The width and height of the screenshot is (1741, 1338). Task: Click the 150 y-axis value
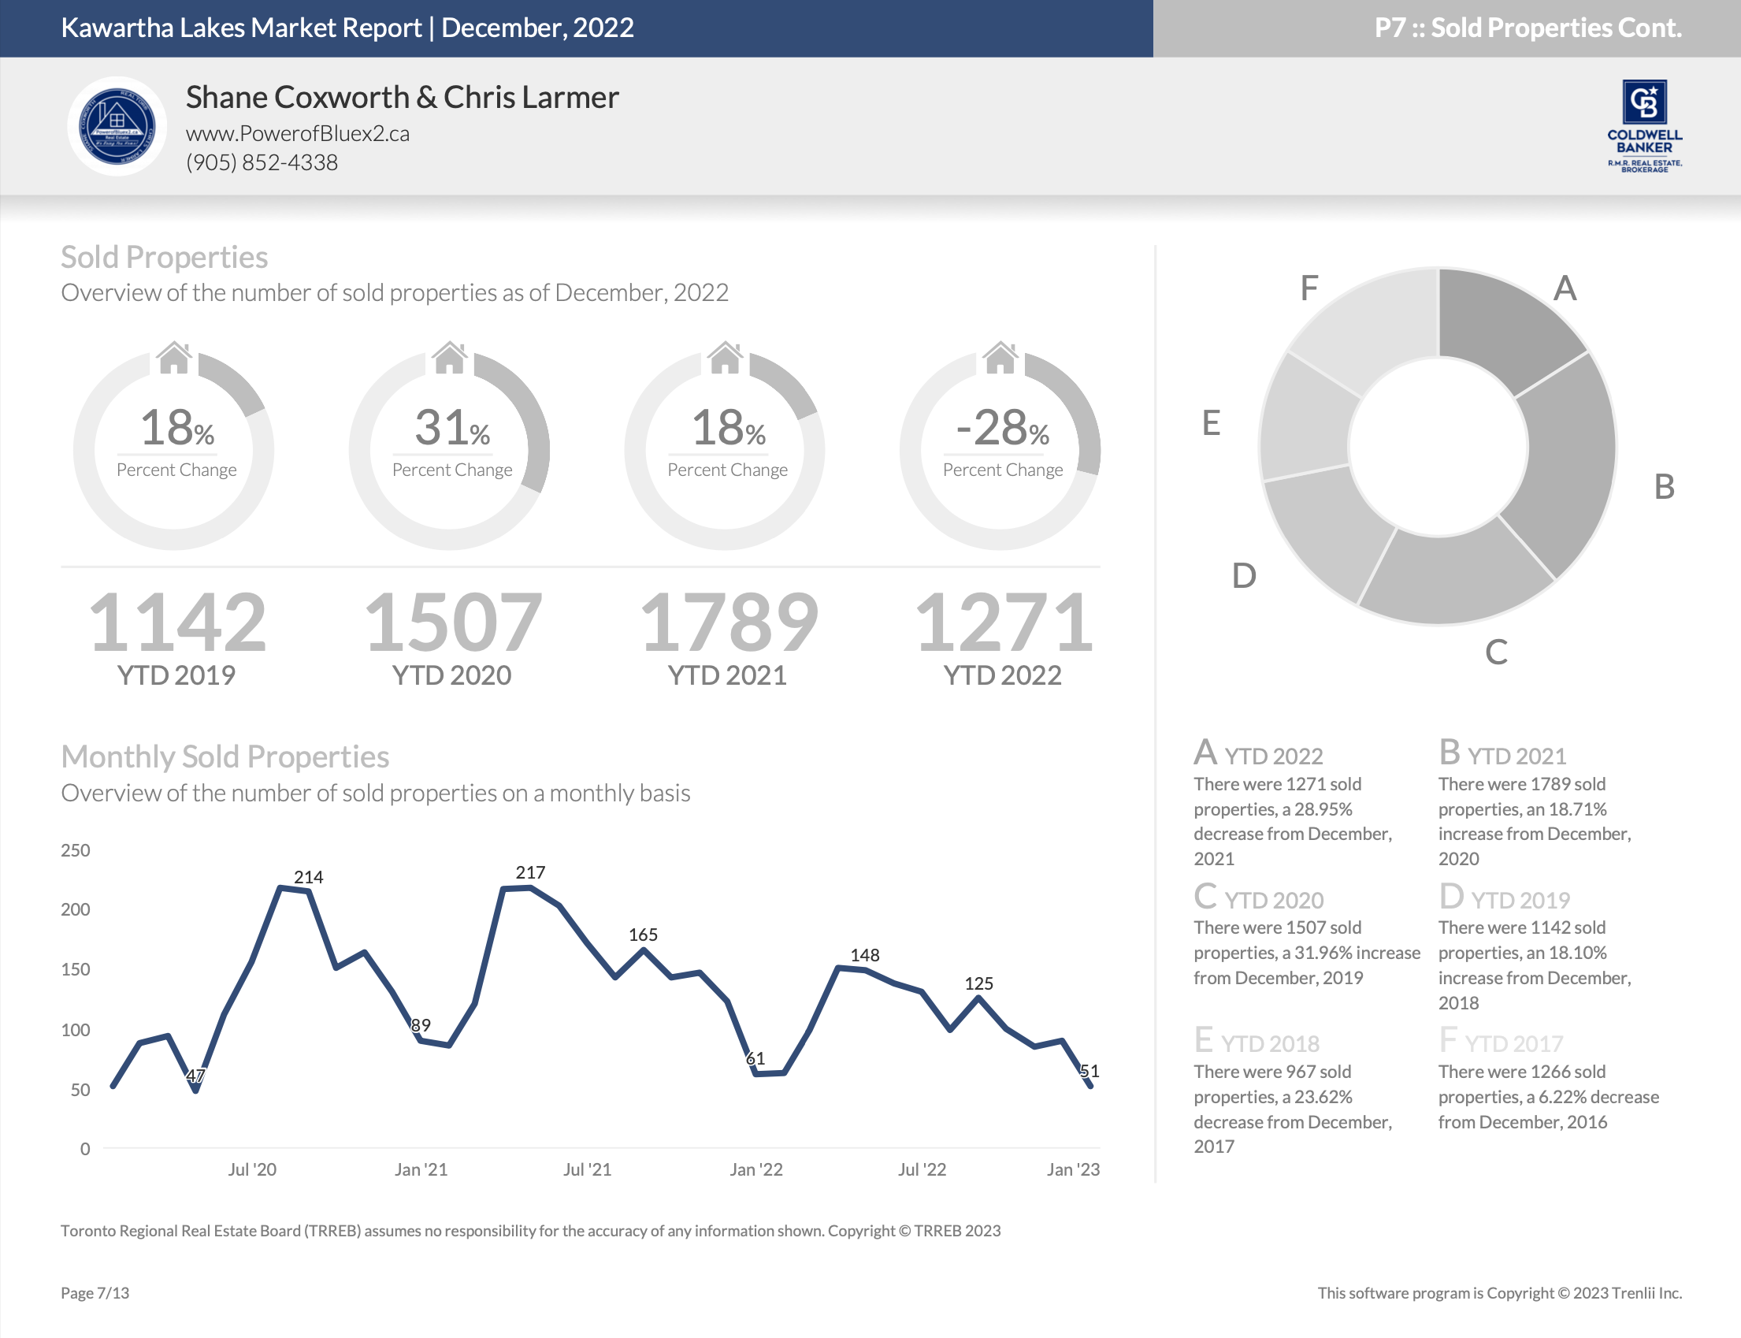pyautogui.click(x=76, y=969)
